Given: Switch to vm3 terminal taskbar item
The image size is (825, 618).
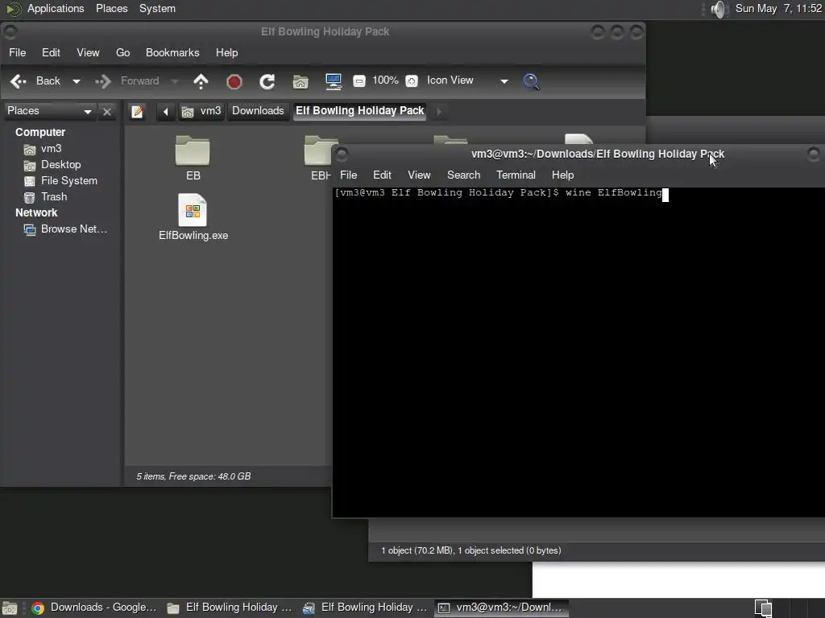Looking at the screenshot, I should click(x=501, y=608).
